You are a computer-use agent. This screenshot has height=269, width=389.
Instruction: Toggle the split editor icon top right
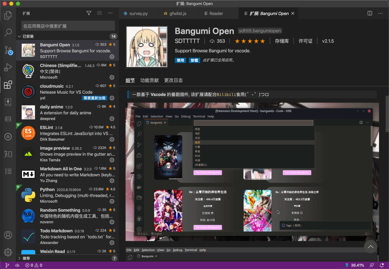click(370, 13)
